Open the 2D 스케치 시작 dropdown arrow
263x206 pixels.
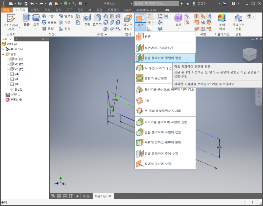click(19, 27)
